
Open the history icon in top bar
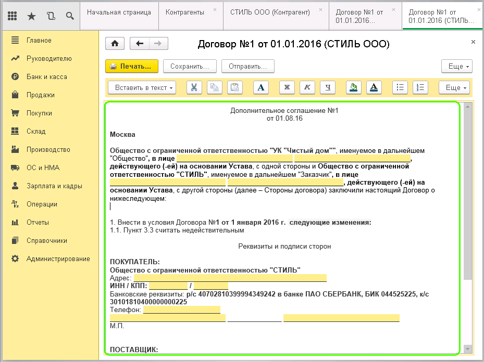[51, 16]
